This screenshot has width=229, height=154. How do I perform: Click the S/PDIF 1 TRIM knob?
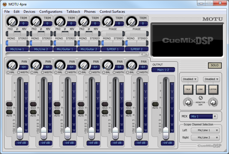(108, 22)
